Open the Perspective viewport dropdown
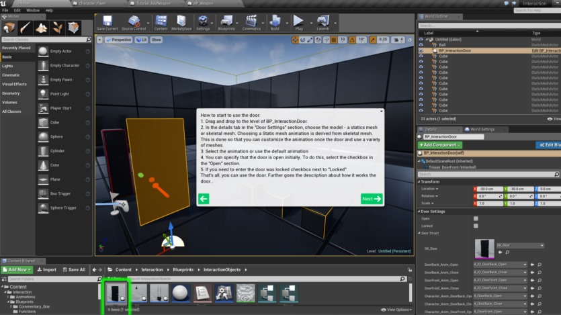The height and width of the screenshot is (315, 561). click(x=118, y=40)
